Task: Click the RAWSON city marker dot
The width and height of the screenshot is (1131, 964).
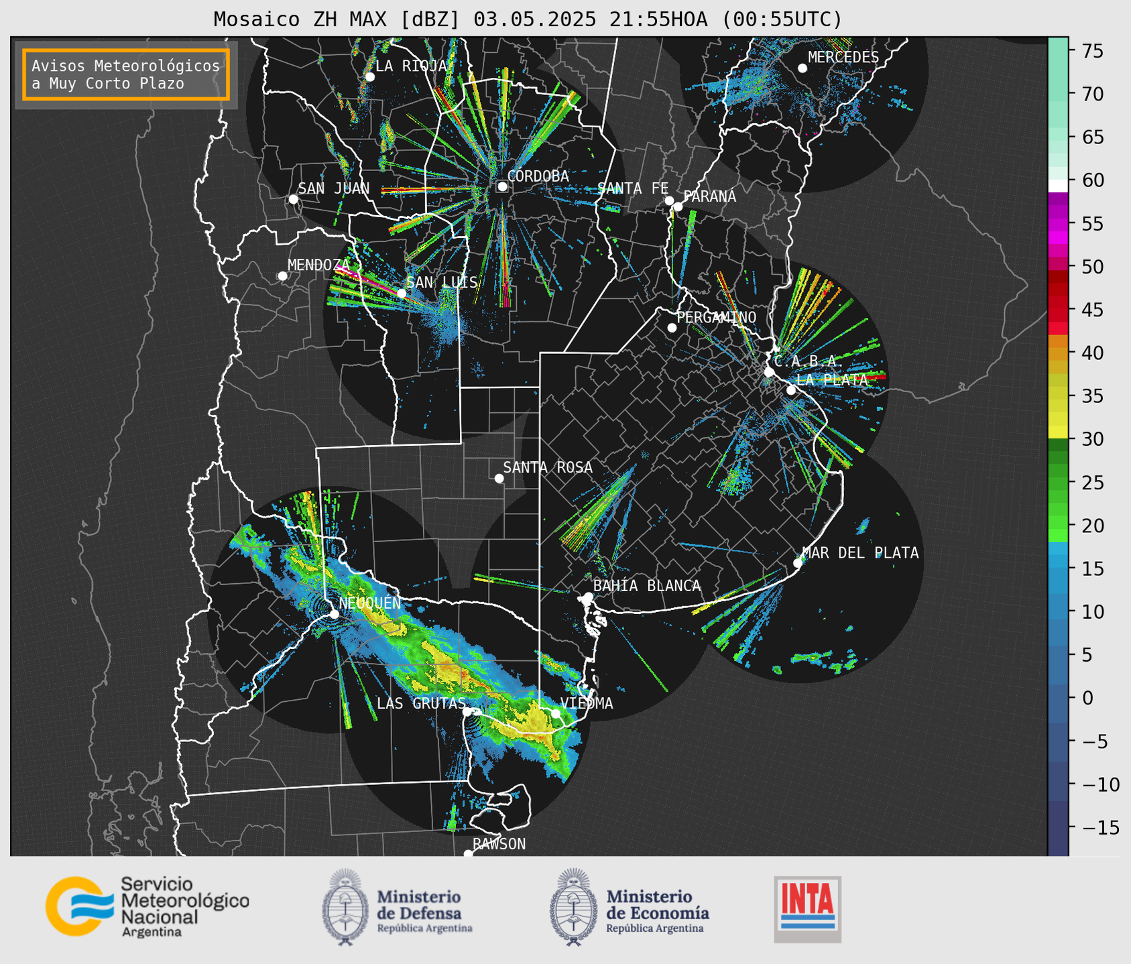Action: (468, 854)
